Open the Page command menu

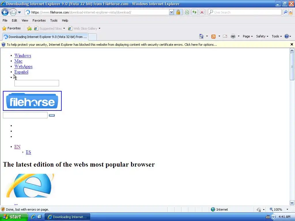pyautogui.click(x=247, y=36)
